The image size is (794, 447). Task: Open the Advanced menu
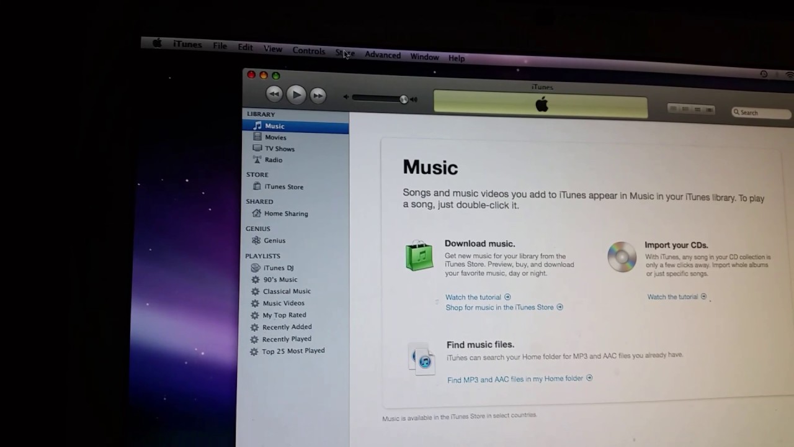(x=383, y=55)
